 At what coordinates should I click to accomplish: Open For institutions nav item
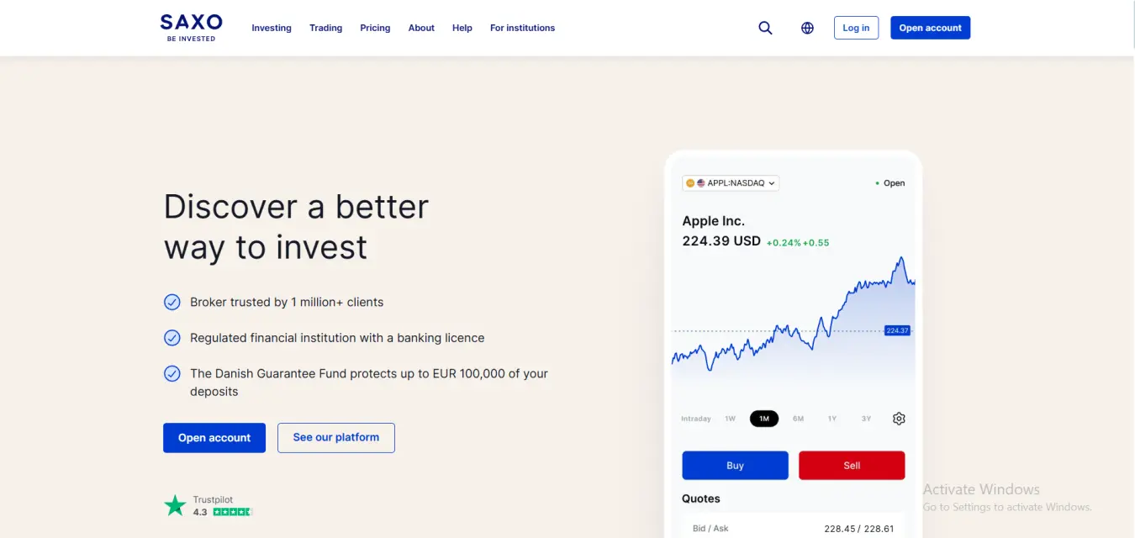[x=522, y=28]
